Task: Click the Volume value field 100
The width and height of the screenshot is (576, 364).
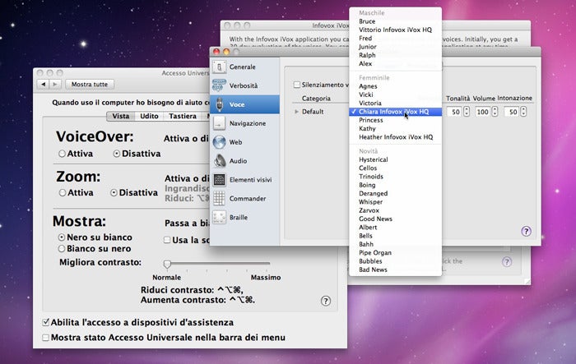Action: 482,112
